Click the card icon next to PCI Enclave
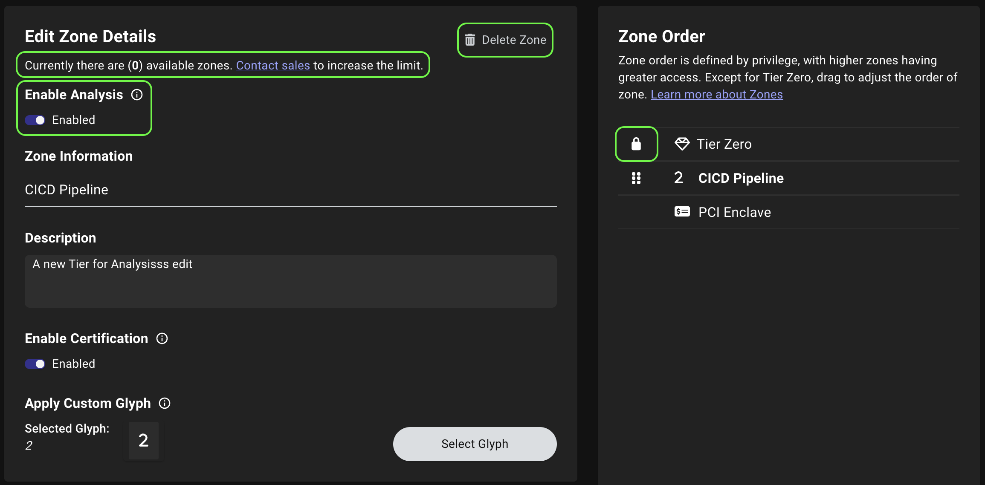This screenshot has height=485, width=985. tap(682, 211)
